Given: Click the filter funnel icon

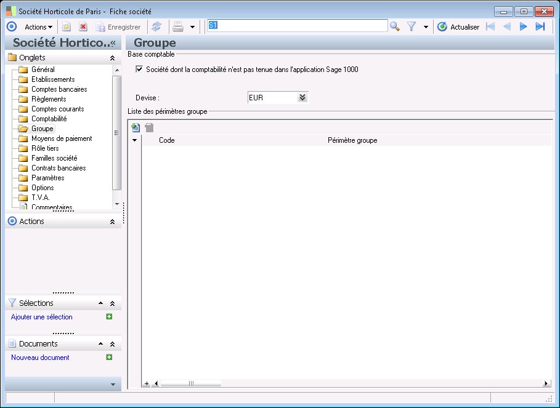Looking at the screenshot, I should [412, 26].
